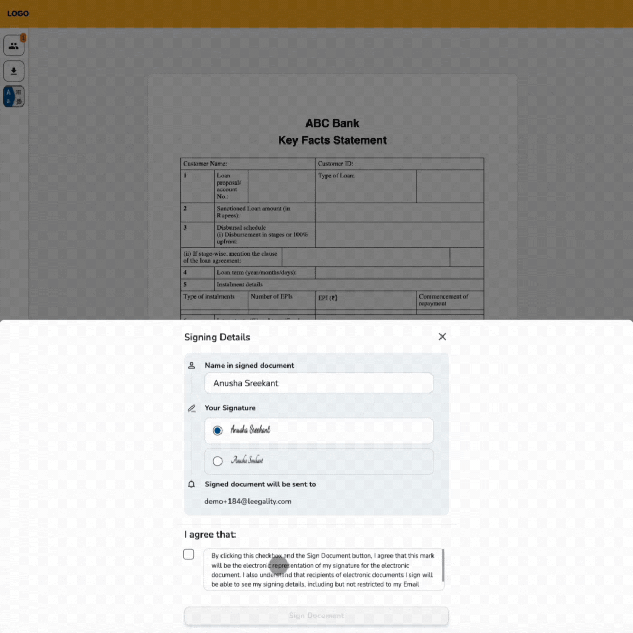Click the ABC Bank Key Facts document page
Image resolution: width=633 pixels, height=633 pixels.
332,211
